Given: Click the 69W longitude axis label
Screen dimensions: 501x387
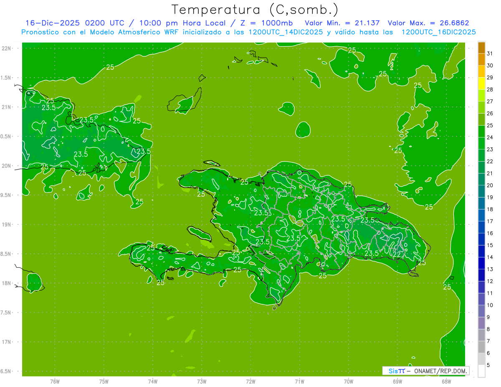Looking at the screenshot, I should click(x=397, y=381).
